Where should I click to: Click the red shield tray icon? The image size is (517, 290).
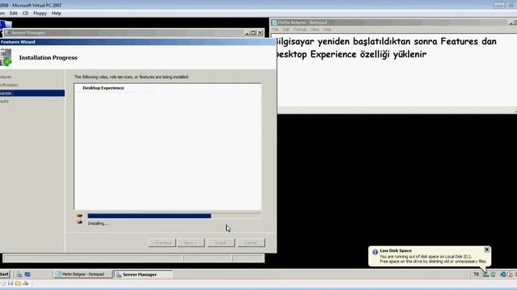point(510,275)
